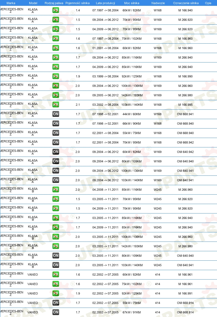Viewport: 217px width, 317px height.
Task: Select W168 body cell in the 1.4 row
Action: tap(158, 10)
